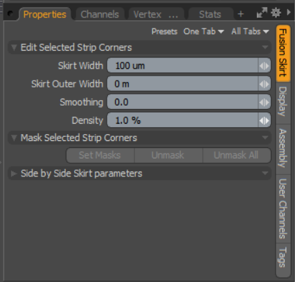Image resolution: width=295 pixels, height=282 pixels.
Task: Switch to the Stats tab
Action: 210,15
